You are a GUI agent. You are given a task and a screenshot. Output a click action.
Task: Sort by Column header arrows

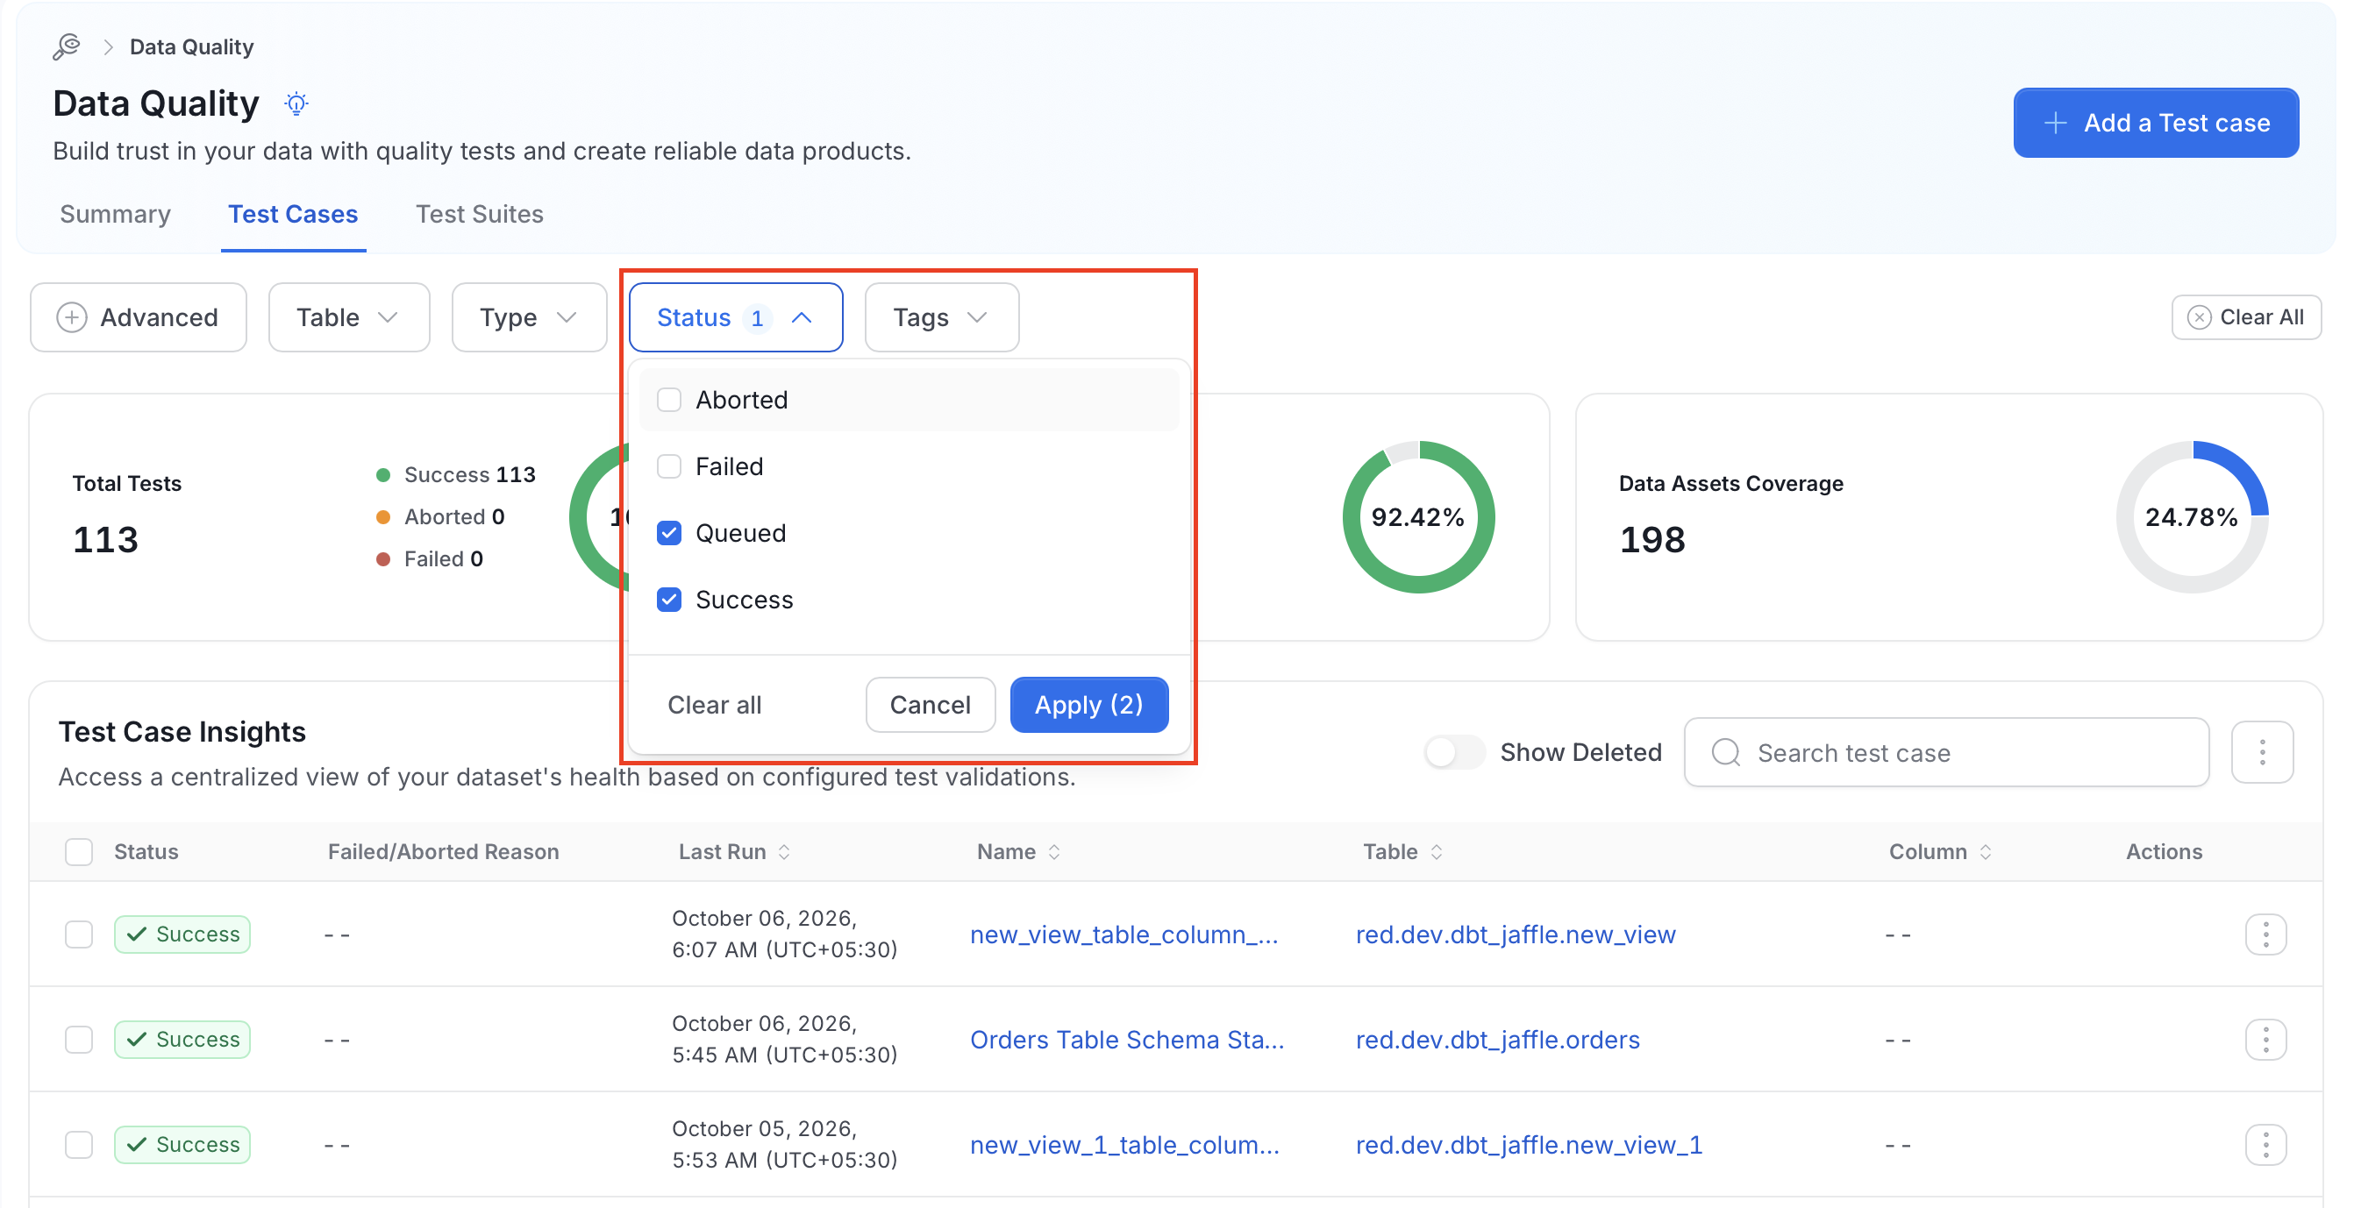click(1986, 852)
